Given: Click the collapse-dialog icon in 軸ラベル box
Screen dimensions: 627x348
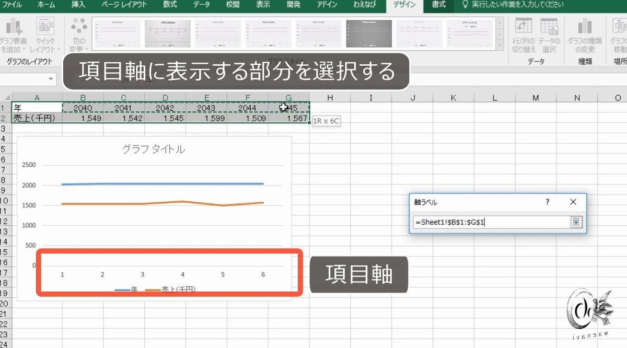Looking at the screenshot, I should 575,222.
